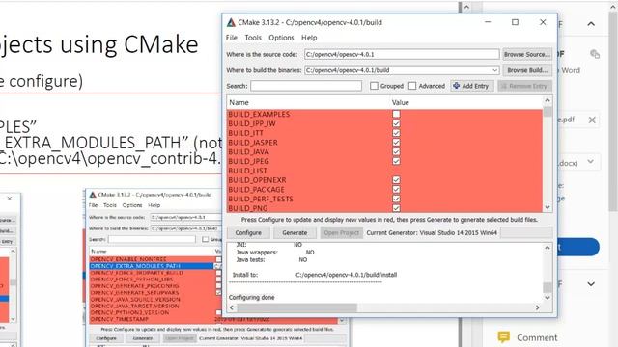
Task: Open the (.docx) format dropdown in right pane
Action: tap(590, 162)
